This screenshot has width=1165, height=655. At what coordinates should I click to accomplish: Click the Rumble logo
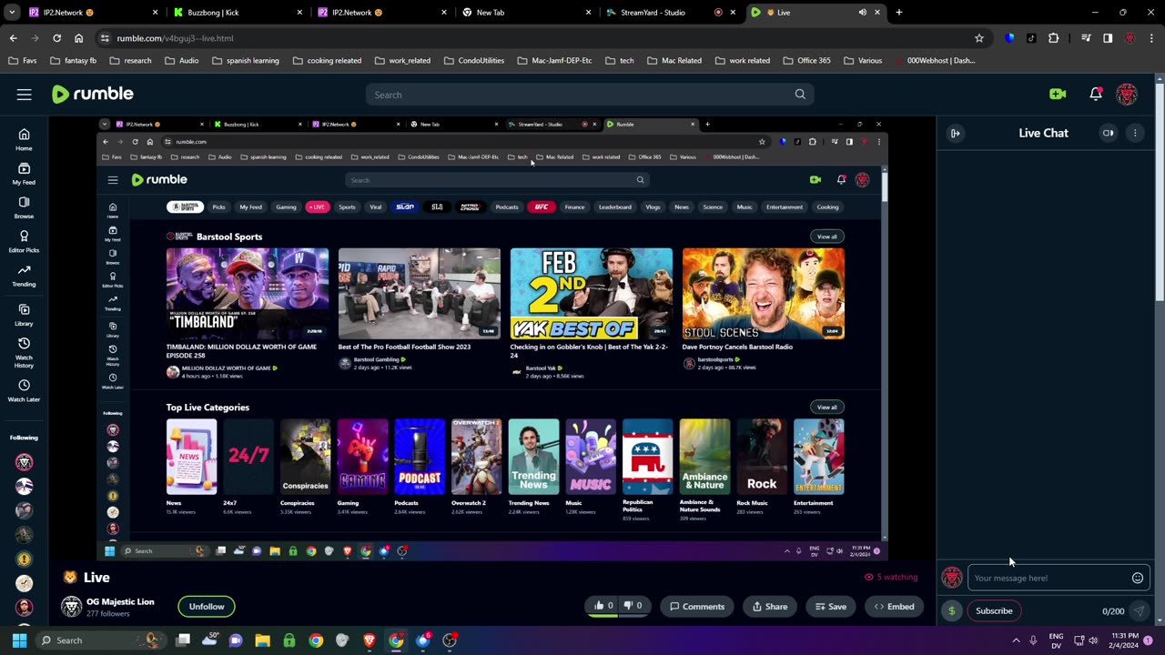[x=93, y=94]
